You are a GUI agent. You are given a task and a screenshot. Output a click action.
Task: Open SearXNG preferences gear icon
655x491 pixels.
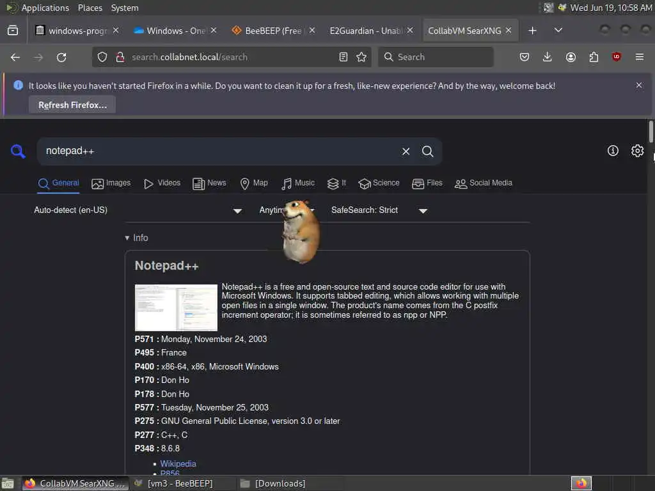(637, 151)
